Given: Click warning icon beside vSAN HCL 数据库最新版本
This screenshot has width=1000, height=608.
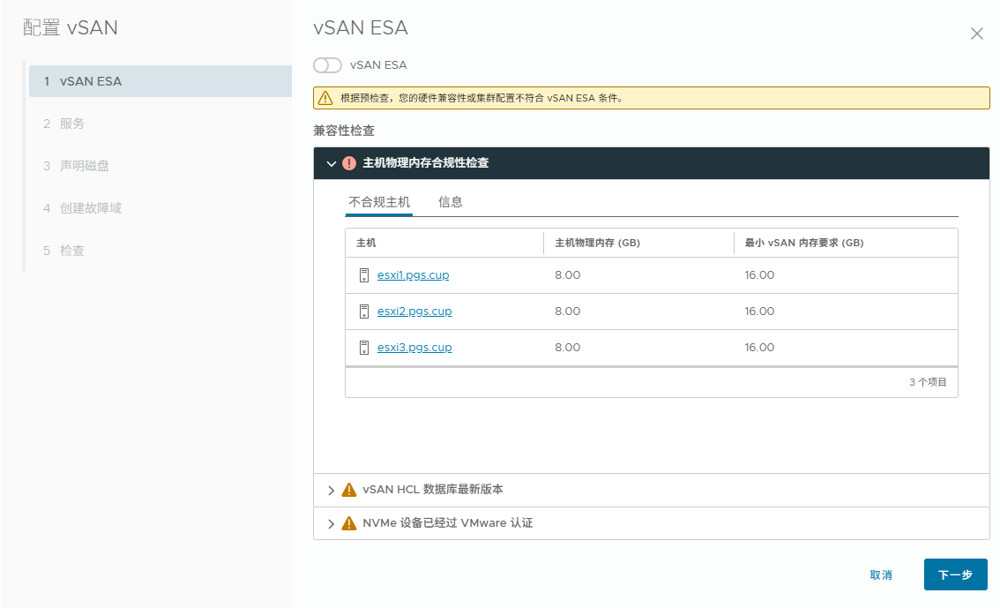Looking at the screenshot, I should 349,490.
